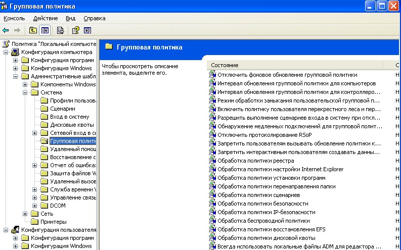Click policy icon beside Обработка беспроводной политики
This screenshot has height=250, width=401.
pyautogui.click(x=212, y=221)
